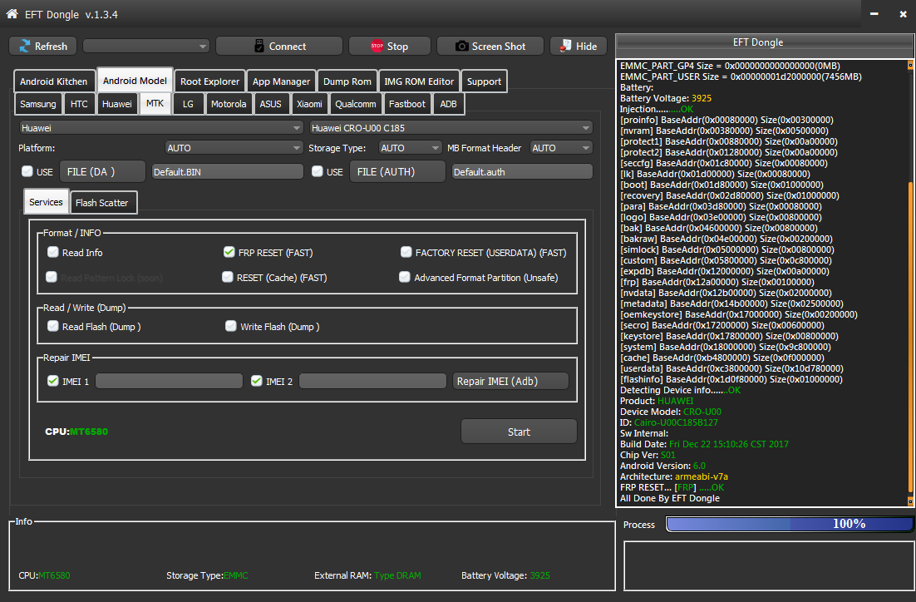Click the Repair IMEI (Adb) button
Screen dimensions: 916x602
(x=510, y=381)
